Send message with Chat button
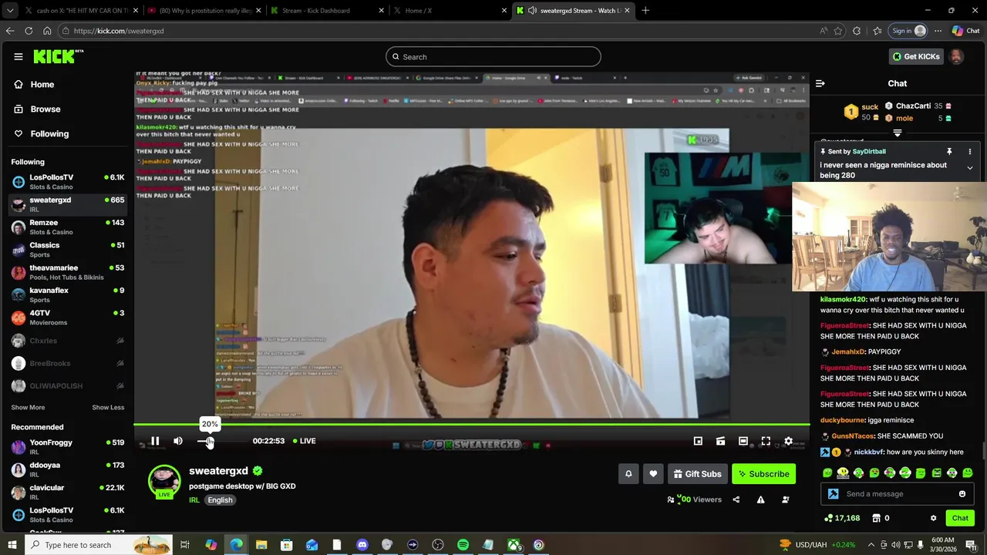This screenshot has height=555, width=987. [960, 518]
